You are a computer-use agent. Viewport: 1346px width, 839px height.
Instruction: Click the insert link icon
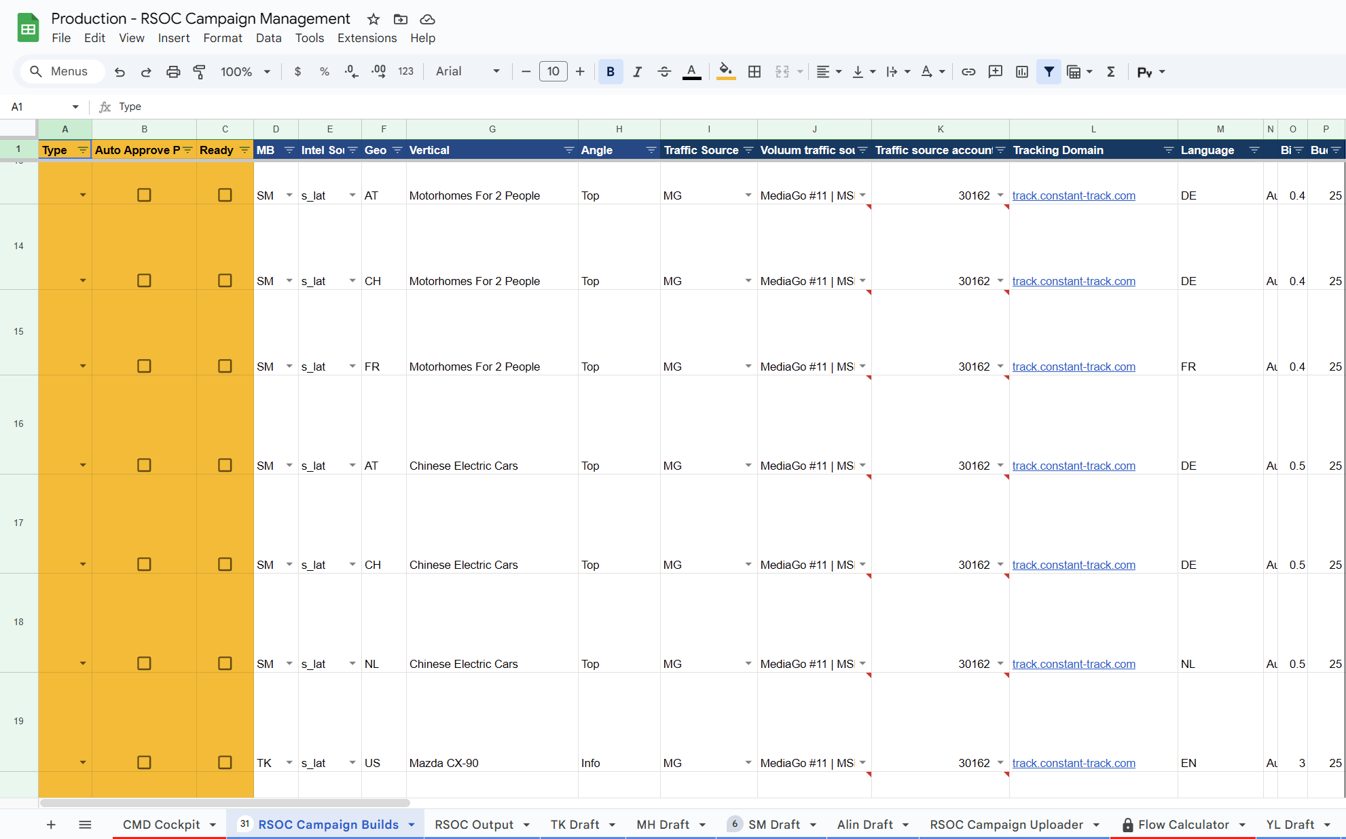(x=968, y=71)
